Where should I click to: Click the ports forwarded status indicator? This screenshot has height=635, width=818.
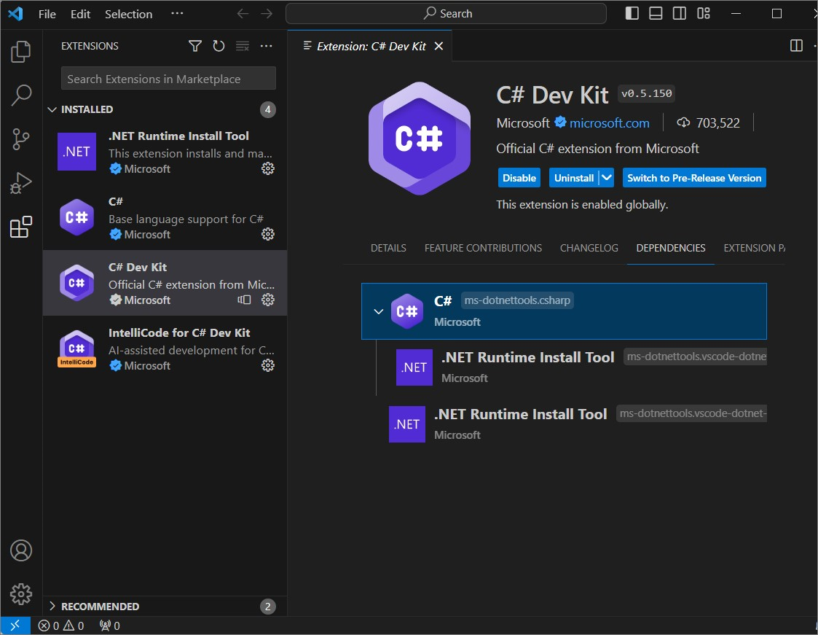[109, 626]
